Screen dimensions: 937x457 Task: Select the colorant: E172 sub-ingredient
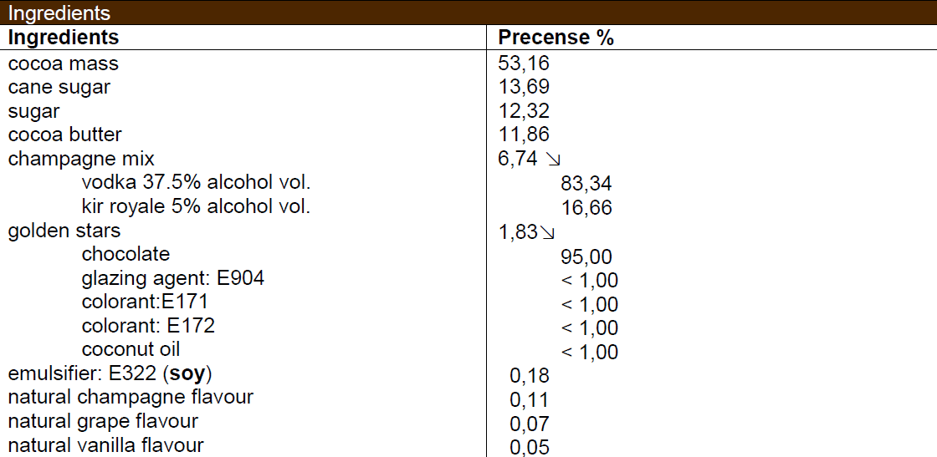pyautogui.click(x=148, y=325)
